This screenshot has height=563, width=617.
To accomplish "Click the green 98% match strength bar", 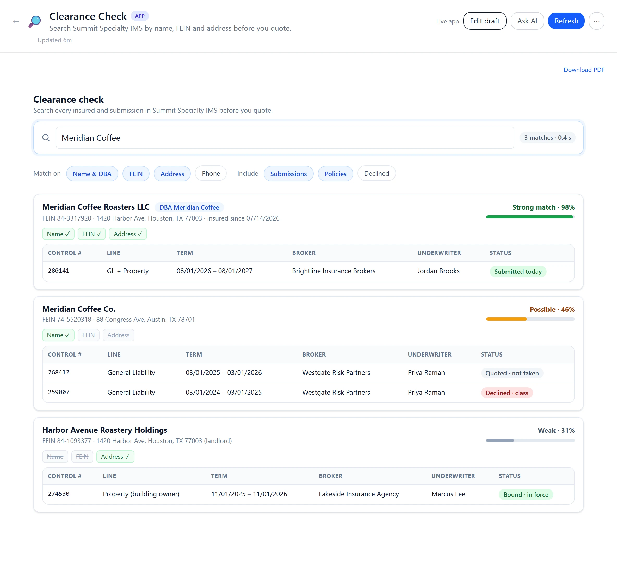I will [x=530, y=217].
